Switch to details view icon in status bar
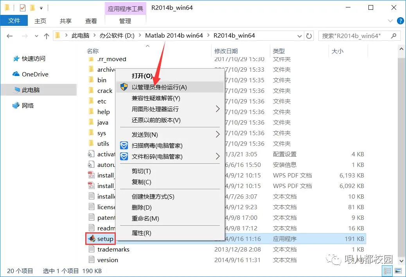The width and height of the screenshot is (406, 277). [x=388, y=271]
